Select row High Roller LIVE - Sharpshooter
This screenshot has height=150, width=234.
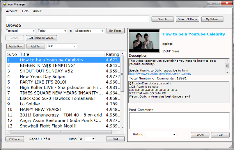(64, 87)
